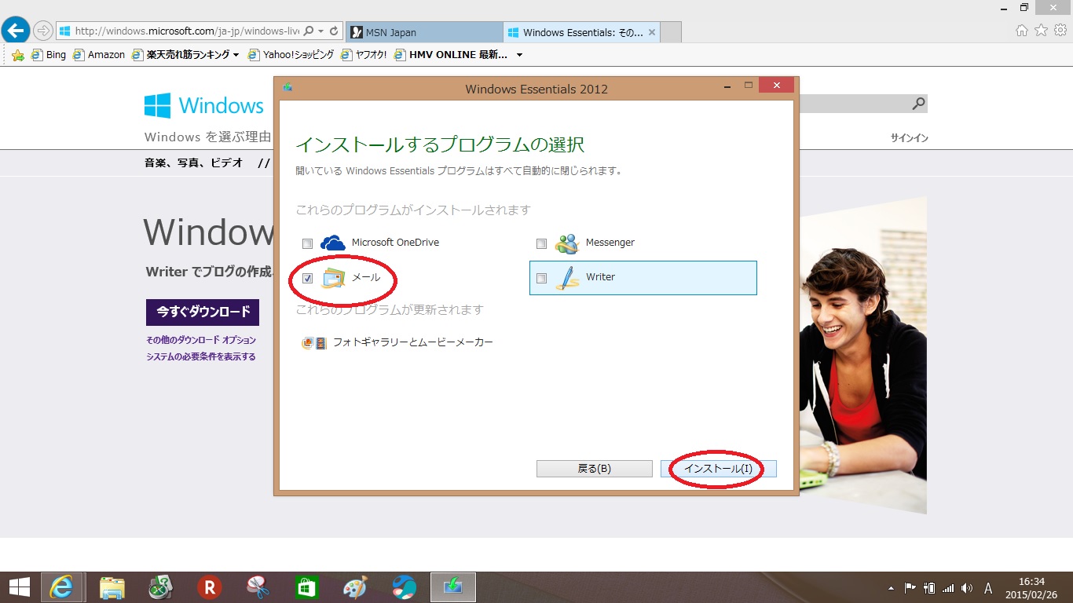This screenshot has width=1073, height=603.
Task: Open the 音楽、写真、ビデオ menu item
Action: point(193,163)
